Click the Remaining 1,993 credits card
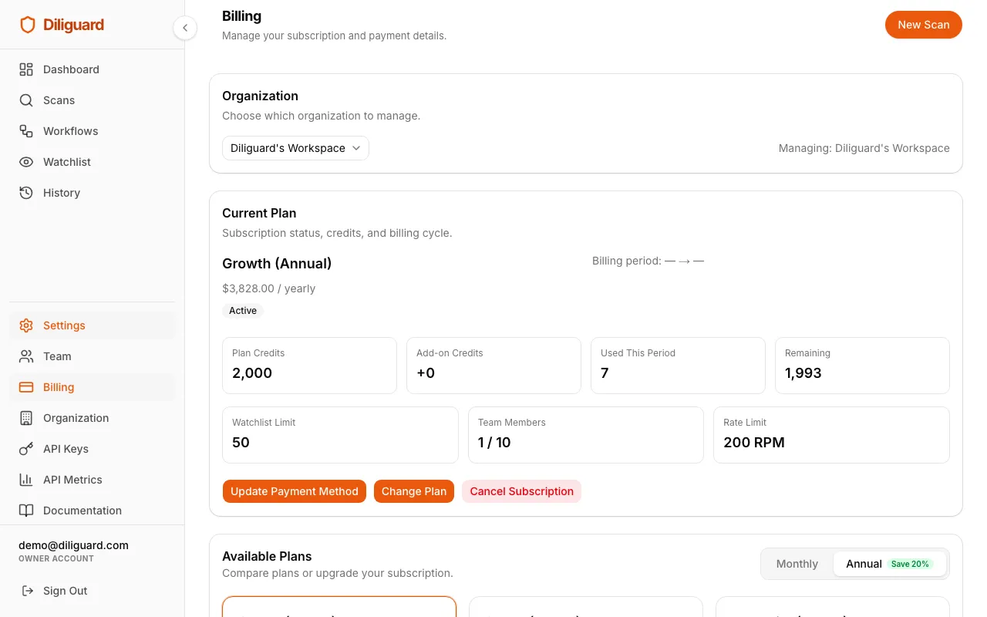Screen dimensions: 987x617 coord(862,366)
